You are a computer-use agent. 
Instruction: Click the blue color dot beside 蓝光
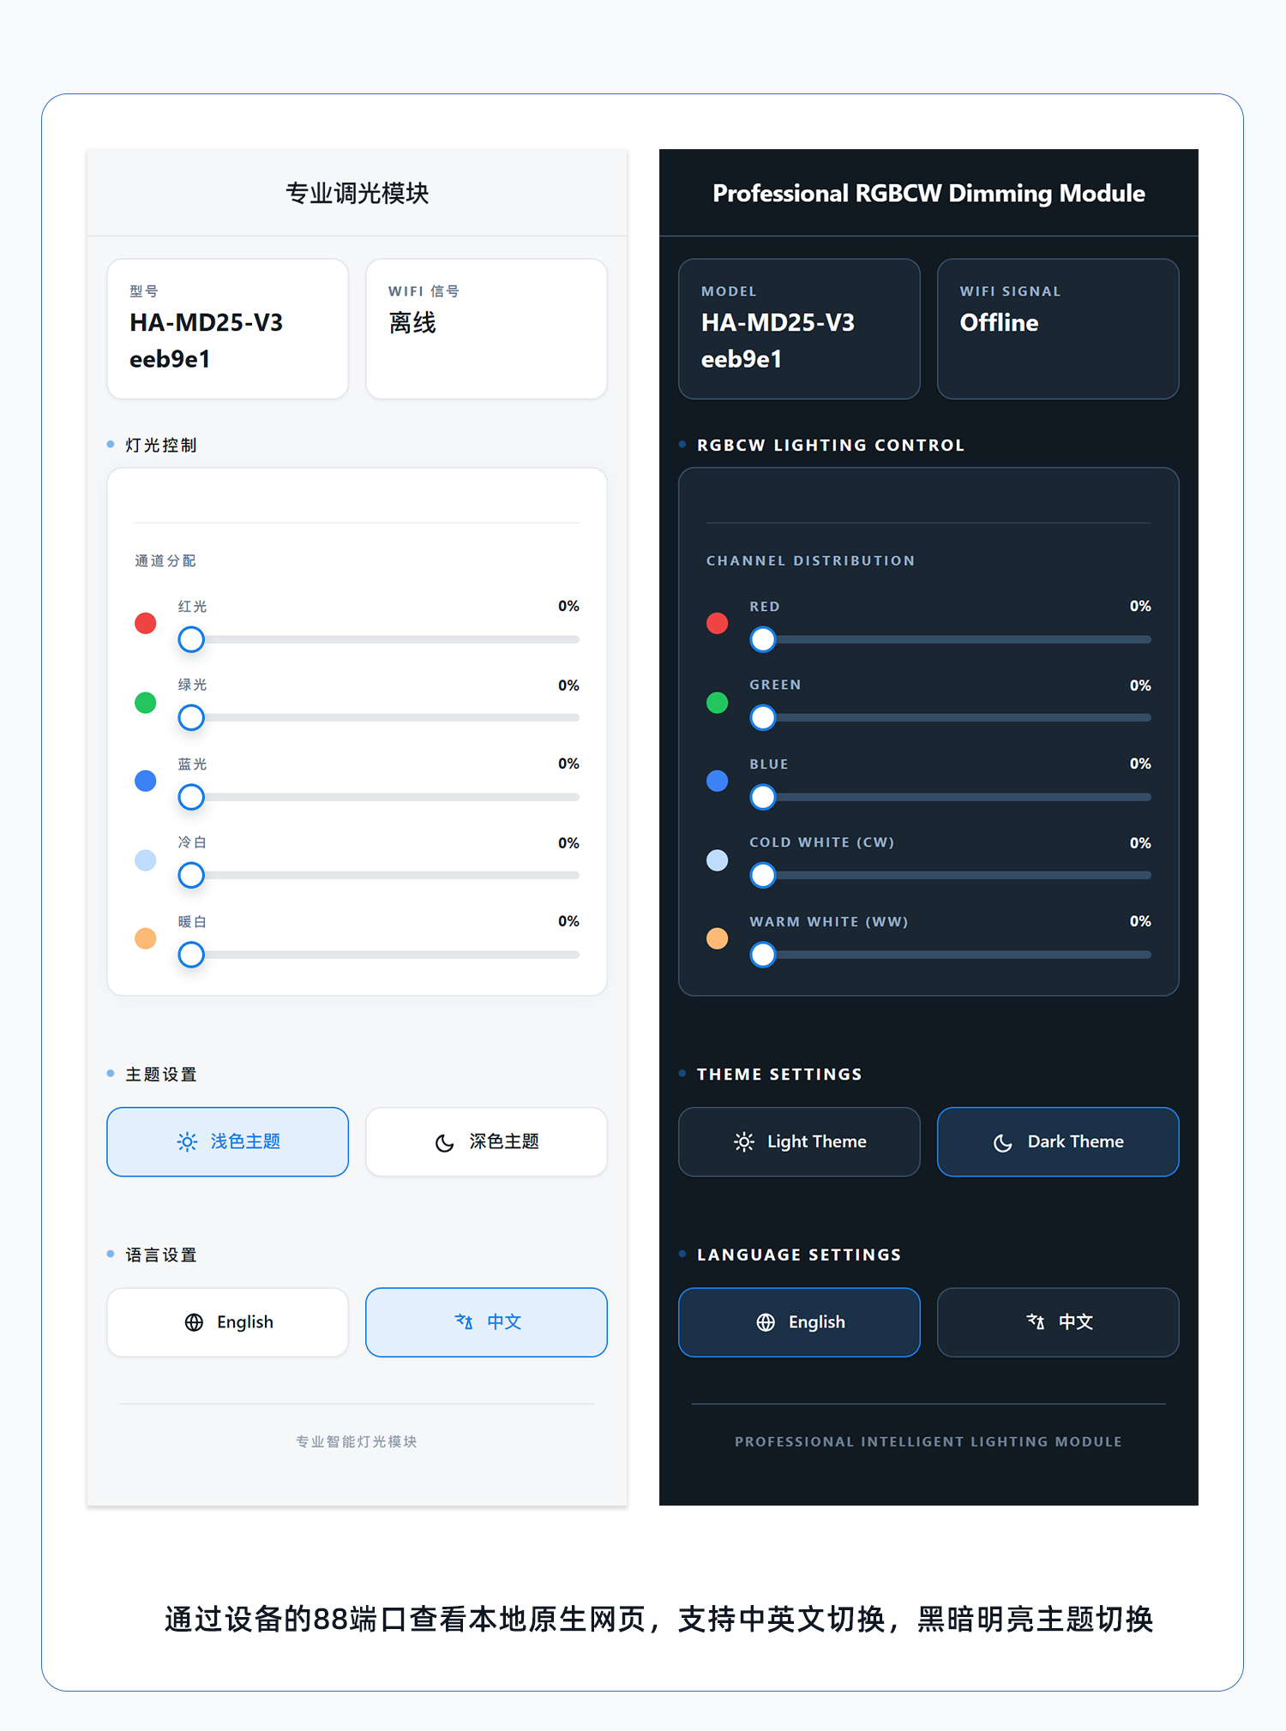click(x=146, y=781)
